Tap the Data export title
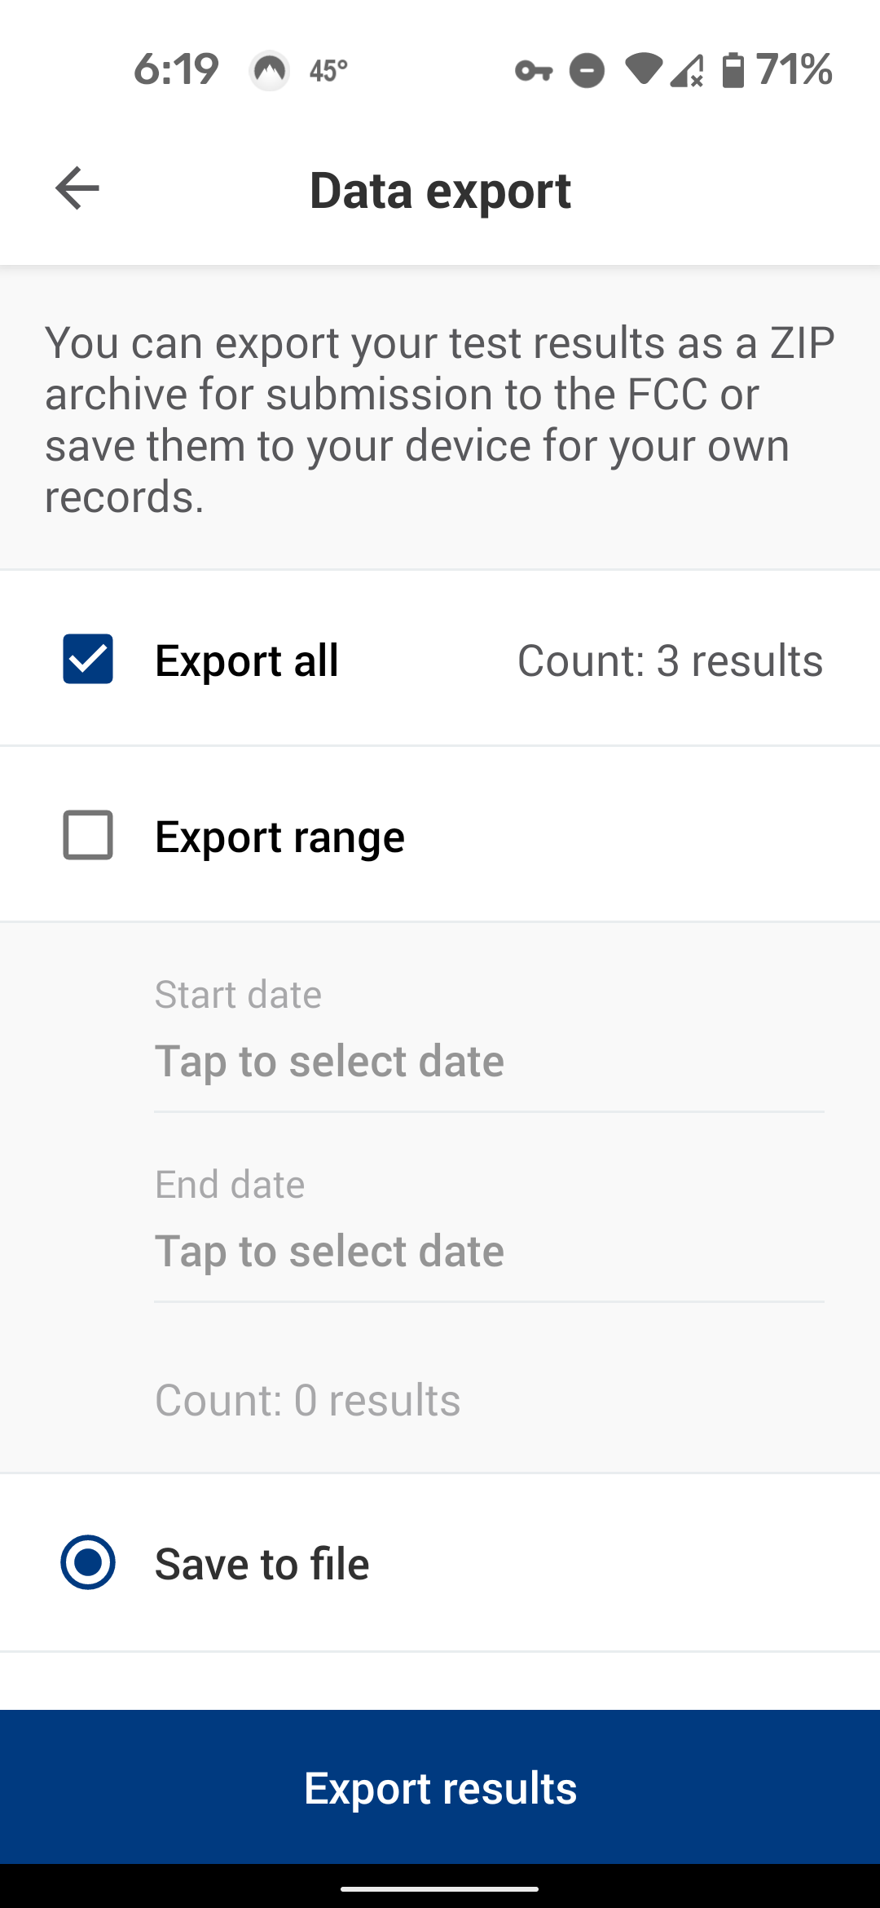880x1908 pixels. pyautogui.click(x=440, y=191)
